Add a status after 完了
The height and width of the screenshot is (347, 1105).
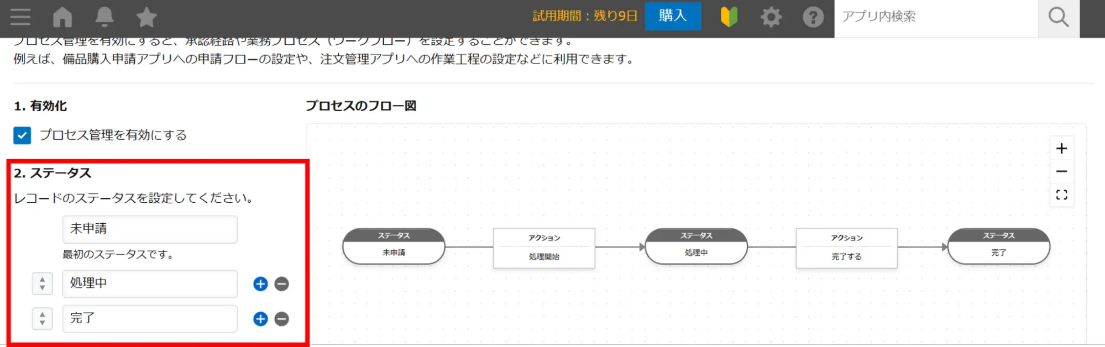[x=260, y=319]
